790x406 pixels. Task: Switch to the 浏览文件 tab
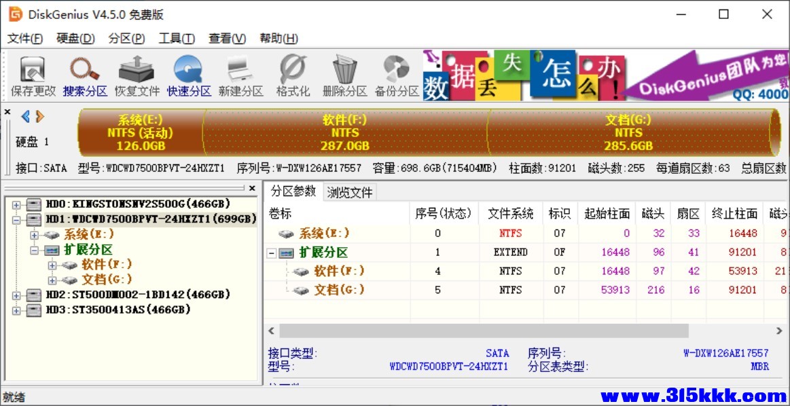[x=350, y=192]
